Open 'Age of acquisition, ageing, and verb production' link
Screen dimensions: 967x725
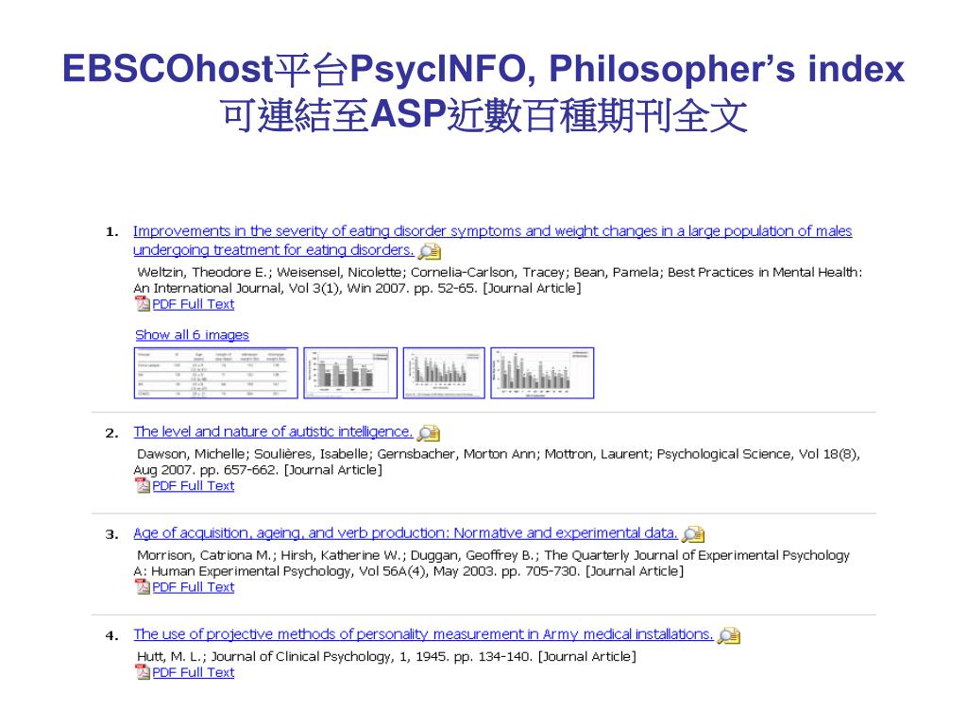pyautogui.click(x=405, y=533)
